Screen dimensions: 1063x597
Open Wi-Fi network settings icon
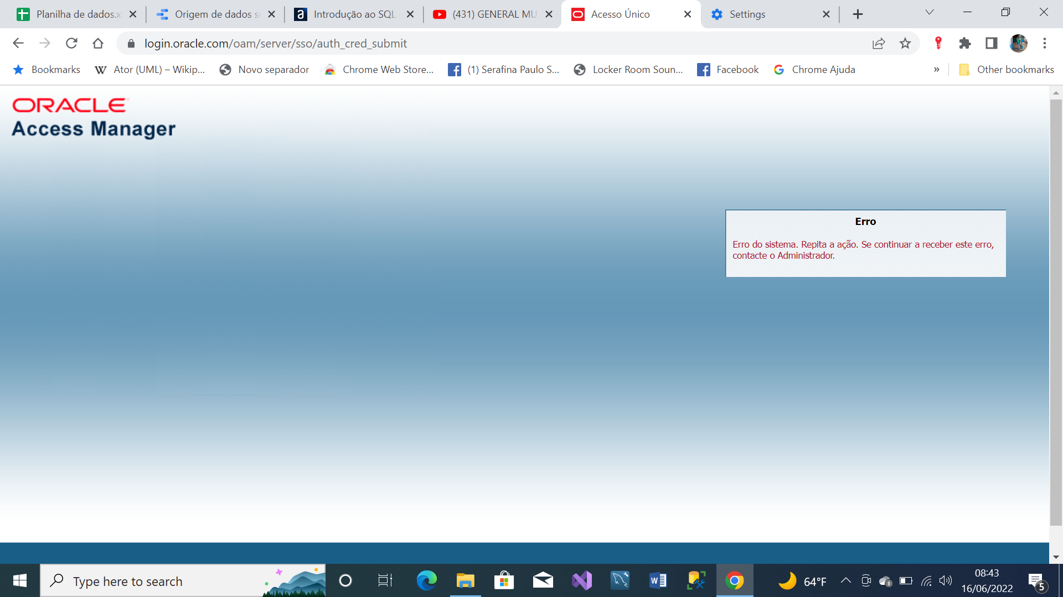pos(926,581)
